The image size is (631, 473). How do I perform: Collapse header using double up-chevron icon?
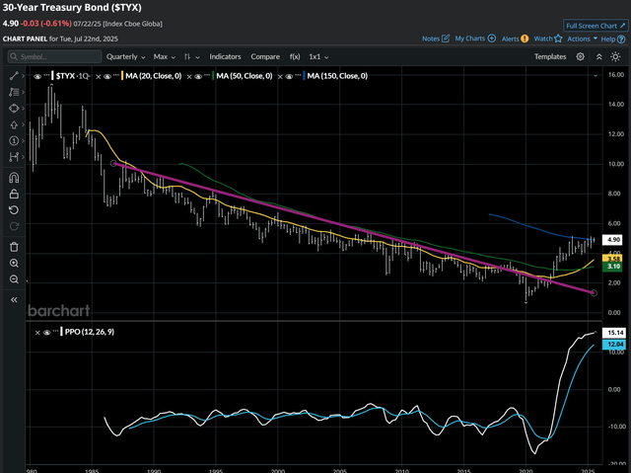tap(598, 57)
